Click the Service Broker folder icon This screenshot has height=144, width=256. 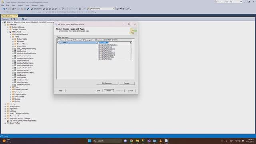pos(13,97)
